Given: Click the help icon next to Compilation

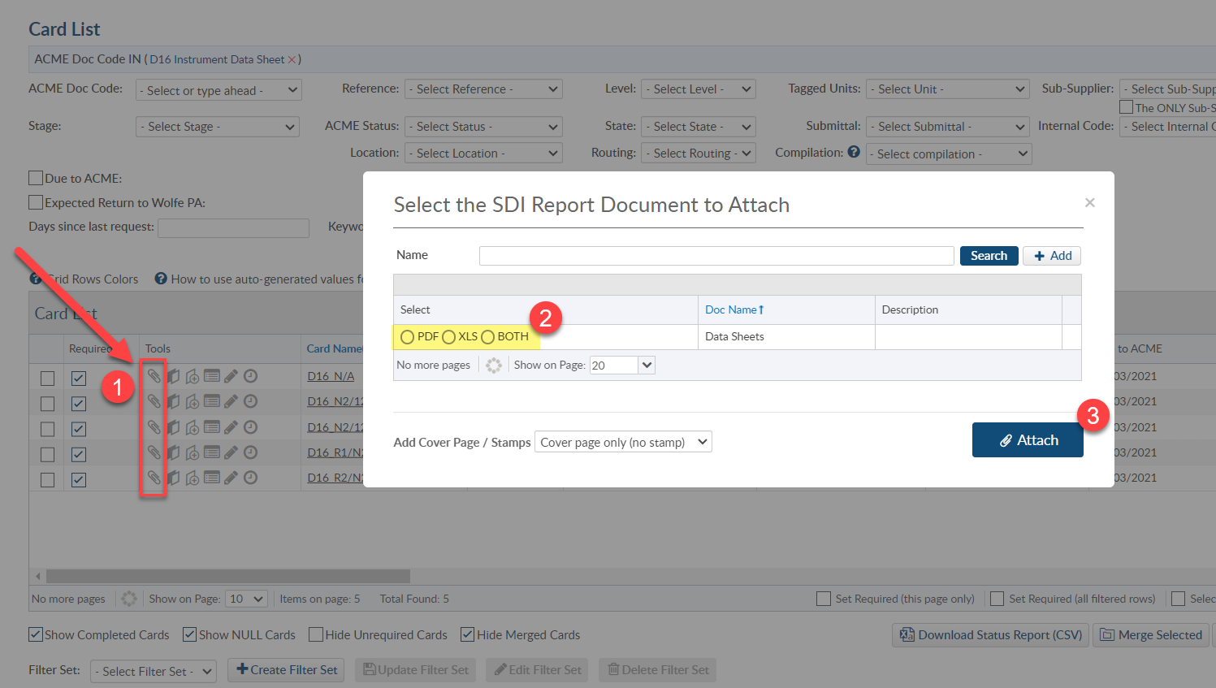Looking at the screenshot, I should coord(854,152).
